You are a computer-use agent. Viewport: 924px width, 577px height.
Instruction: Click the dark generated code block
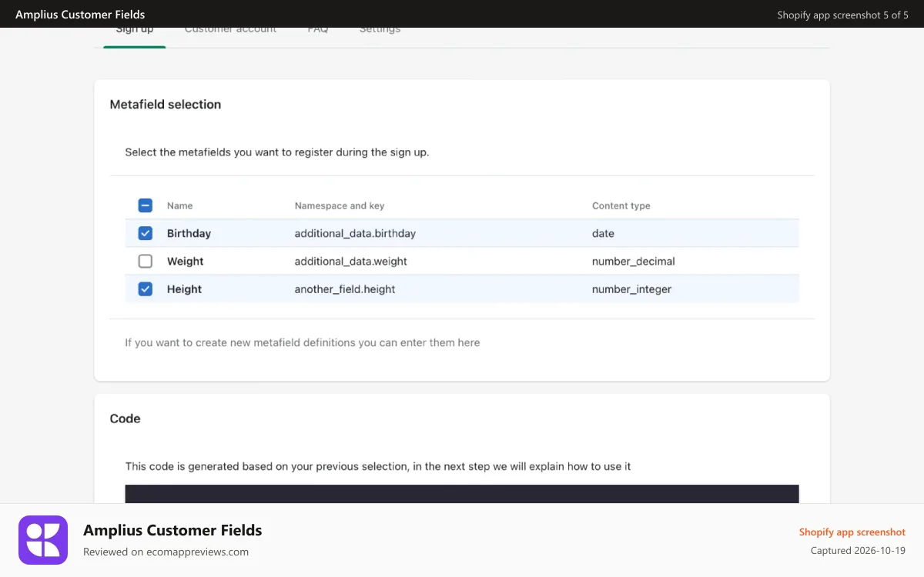(462, 494)
